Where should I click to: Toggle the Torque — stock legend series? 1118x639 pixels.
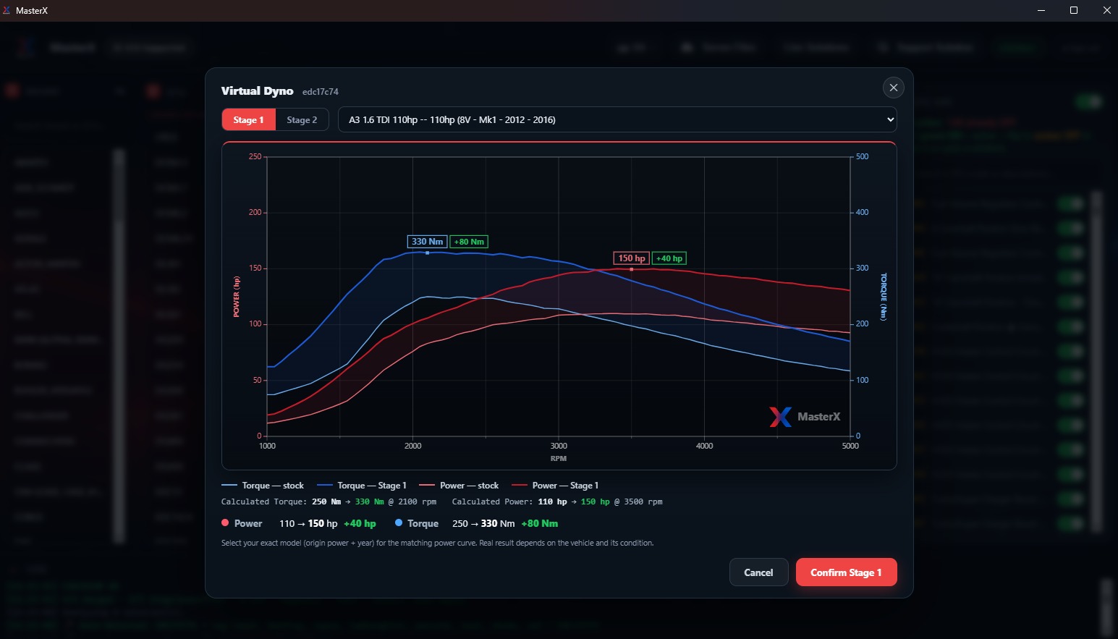tap(263, 486)
